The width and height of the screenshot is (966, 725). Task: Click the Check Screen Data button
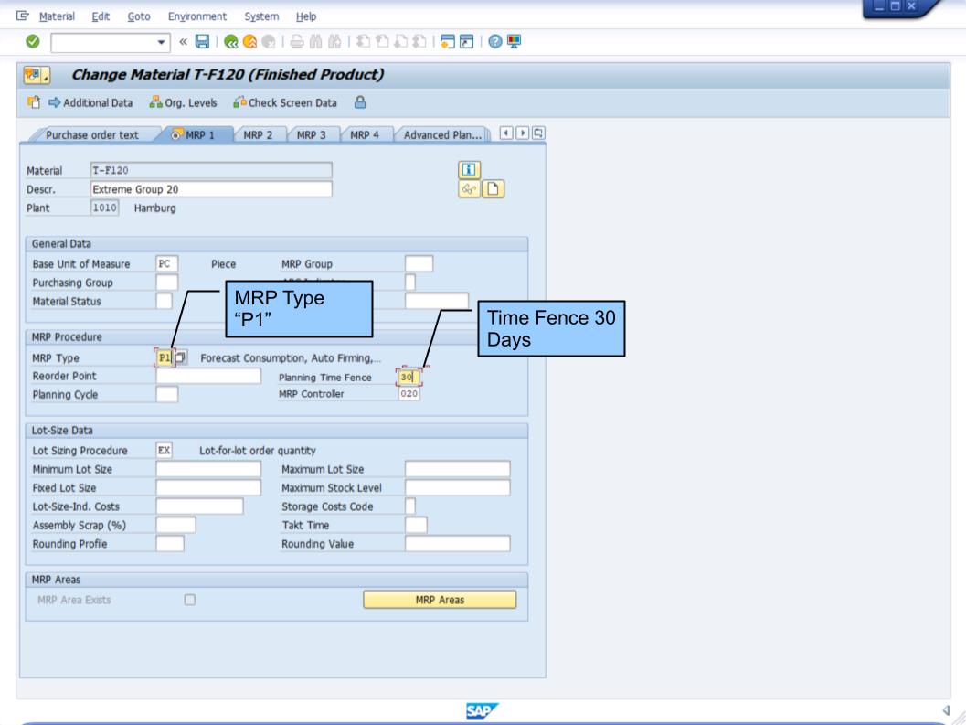pos(284,103)
